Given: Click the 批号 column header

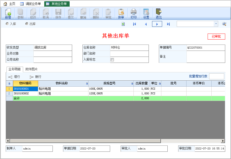Looking at the screenshot, I should (x=174, y=83).
